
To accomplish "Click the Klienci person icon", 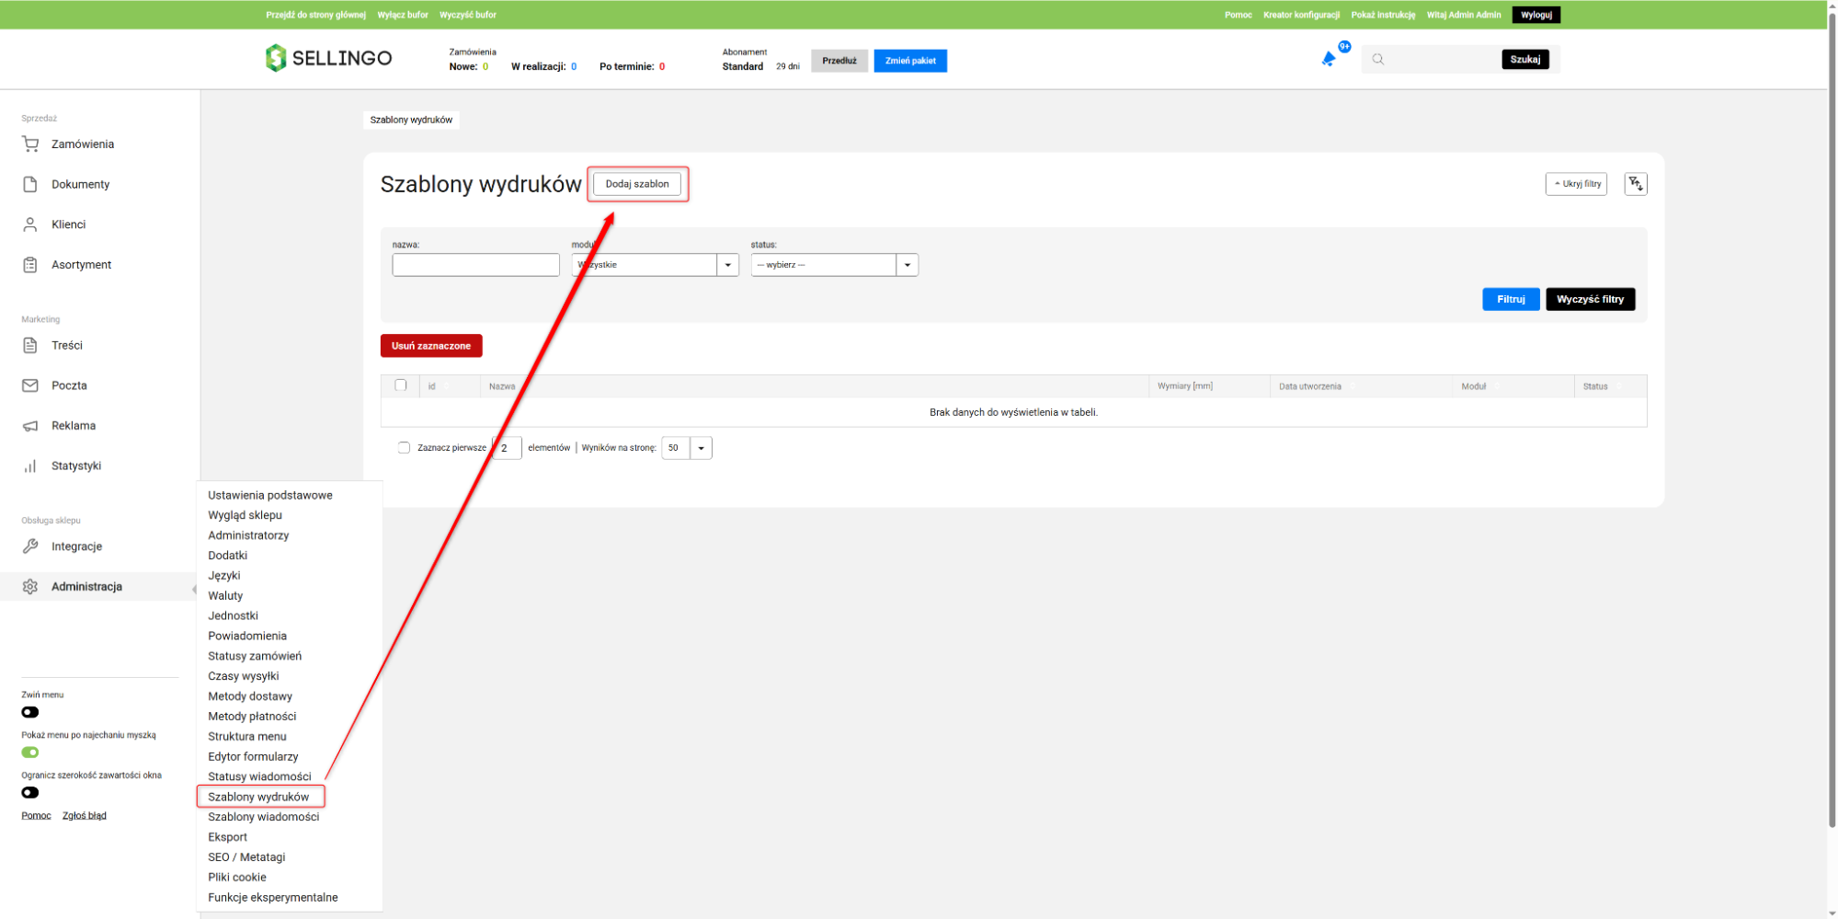I will pyautogui.click(x=30, y=224).
